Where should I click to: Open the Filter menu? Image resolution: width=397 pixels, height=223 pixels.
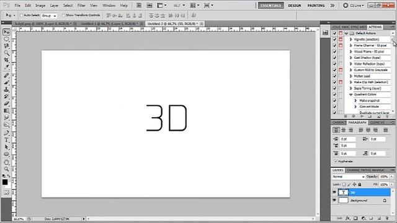click(81, 6)
